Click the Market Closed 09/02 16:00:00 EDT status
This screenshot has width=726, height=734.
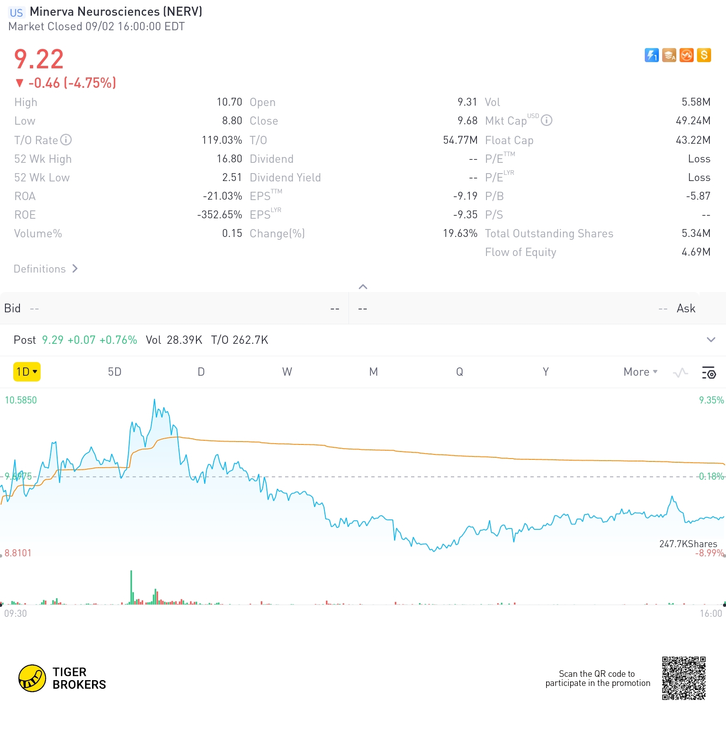click(97, 27)
